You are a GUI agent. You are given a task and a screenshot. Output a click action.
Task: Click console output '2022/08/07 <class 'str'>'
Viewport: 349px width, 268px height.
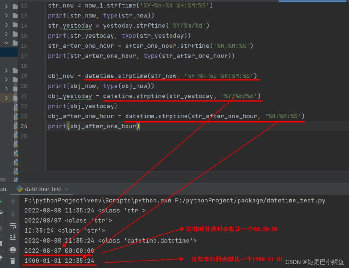pyautogui.click(x=68, y=221)
